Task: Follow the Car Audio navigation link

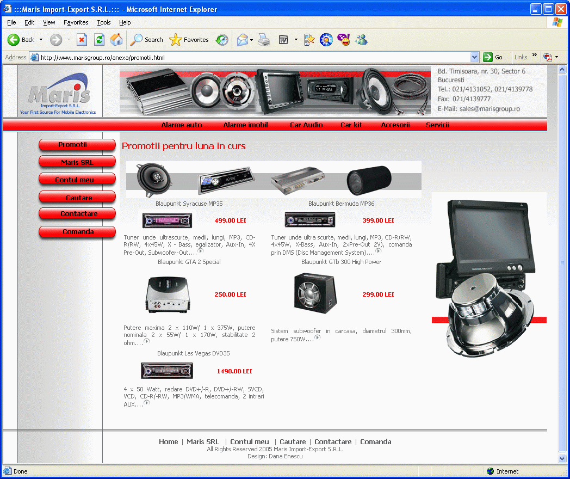Action: tap(306, 125)
